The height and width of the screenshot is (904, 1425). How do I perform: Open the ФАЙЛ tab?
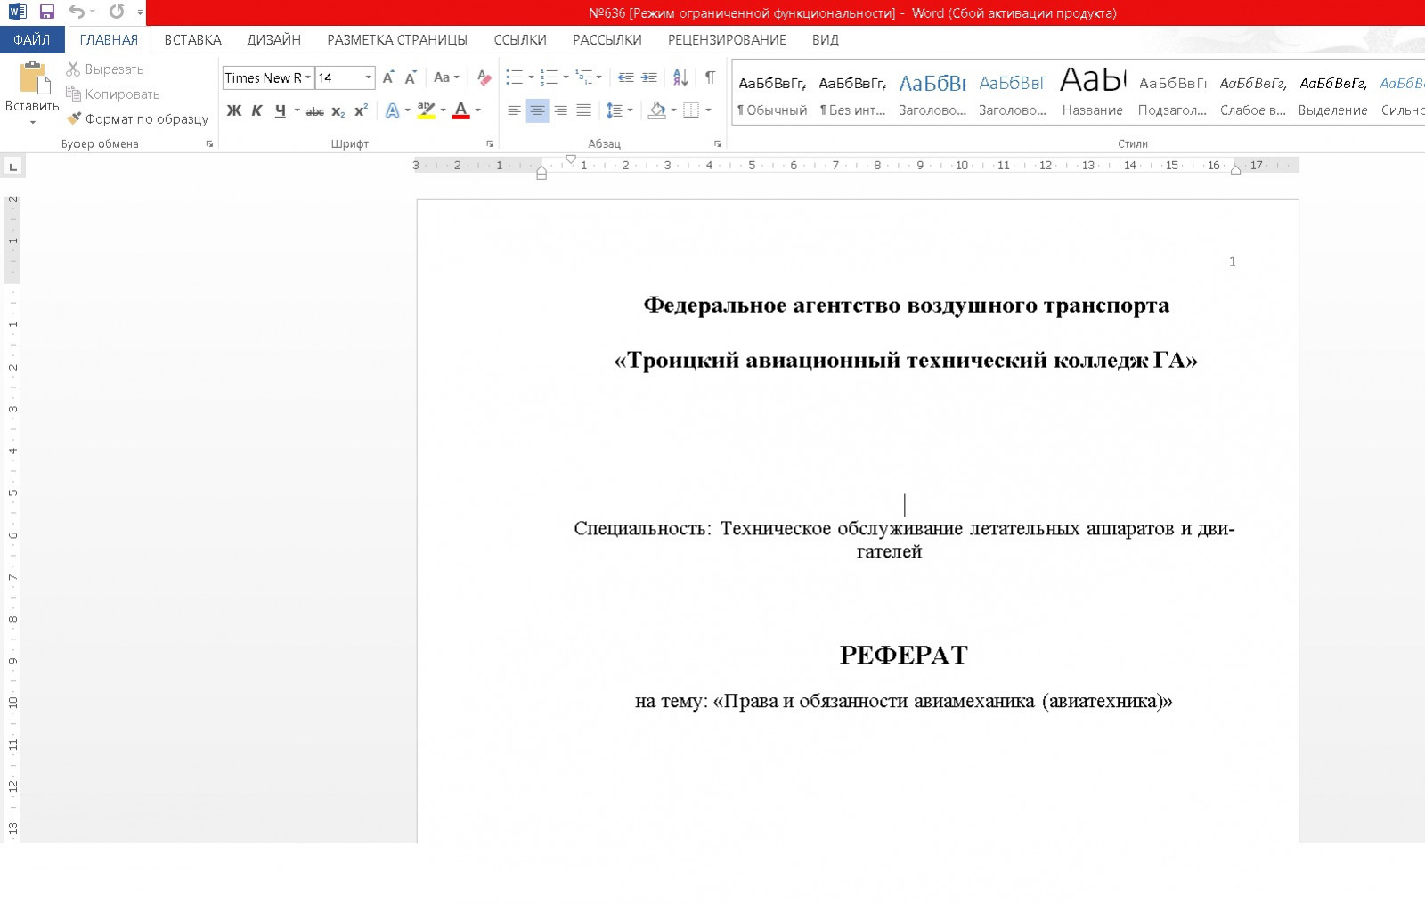click(32, 40)
